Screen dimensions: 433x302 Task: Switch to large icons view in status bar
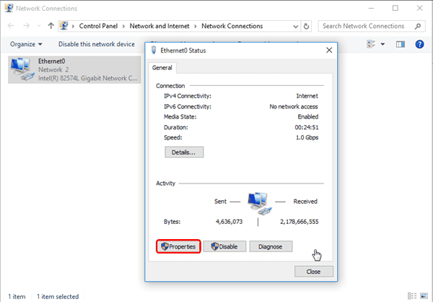(x=424, y=296)
